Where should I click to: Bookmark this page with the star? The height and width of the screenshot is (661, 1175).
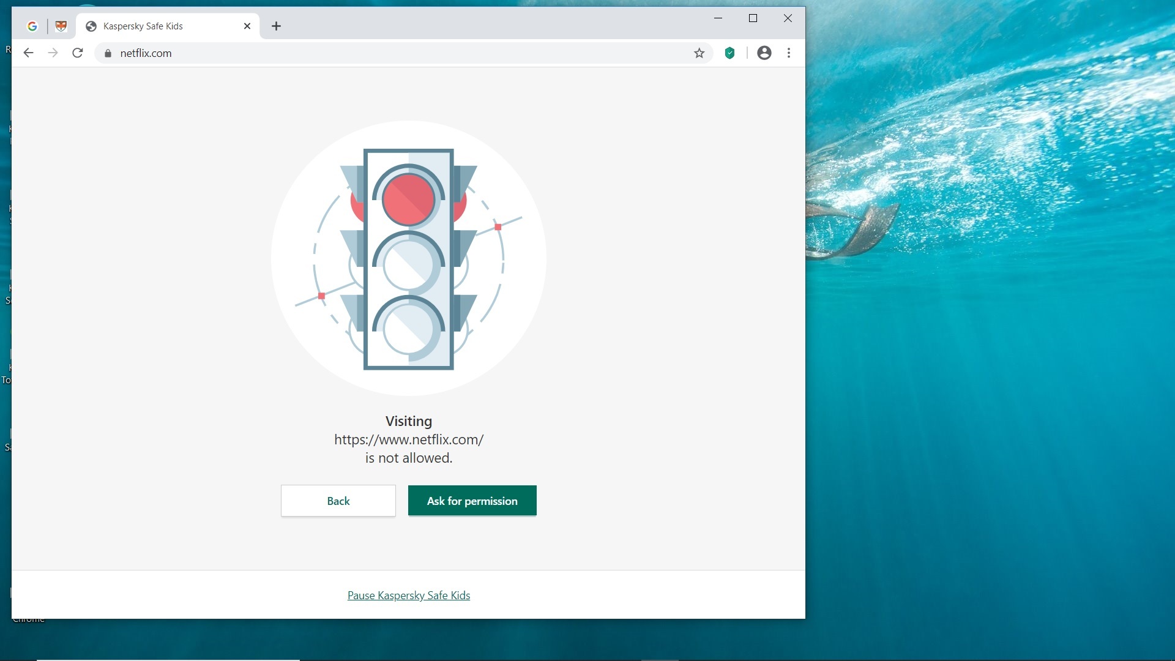[699, 53]
